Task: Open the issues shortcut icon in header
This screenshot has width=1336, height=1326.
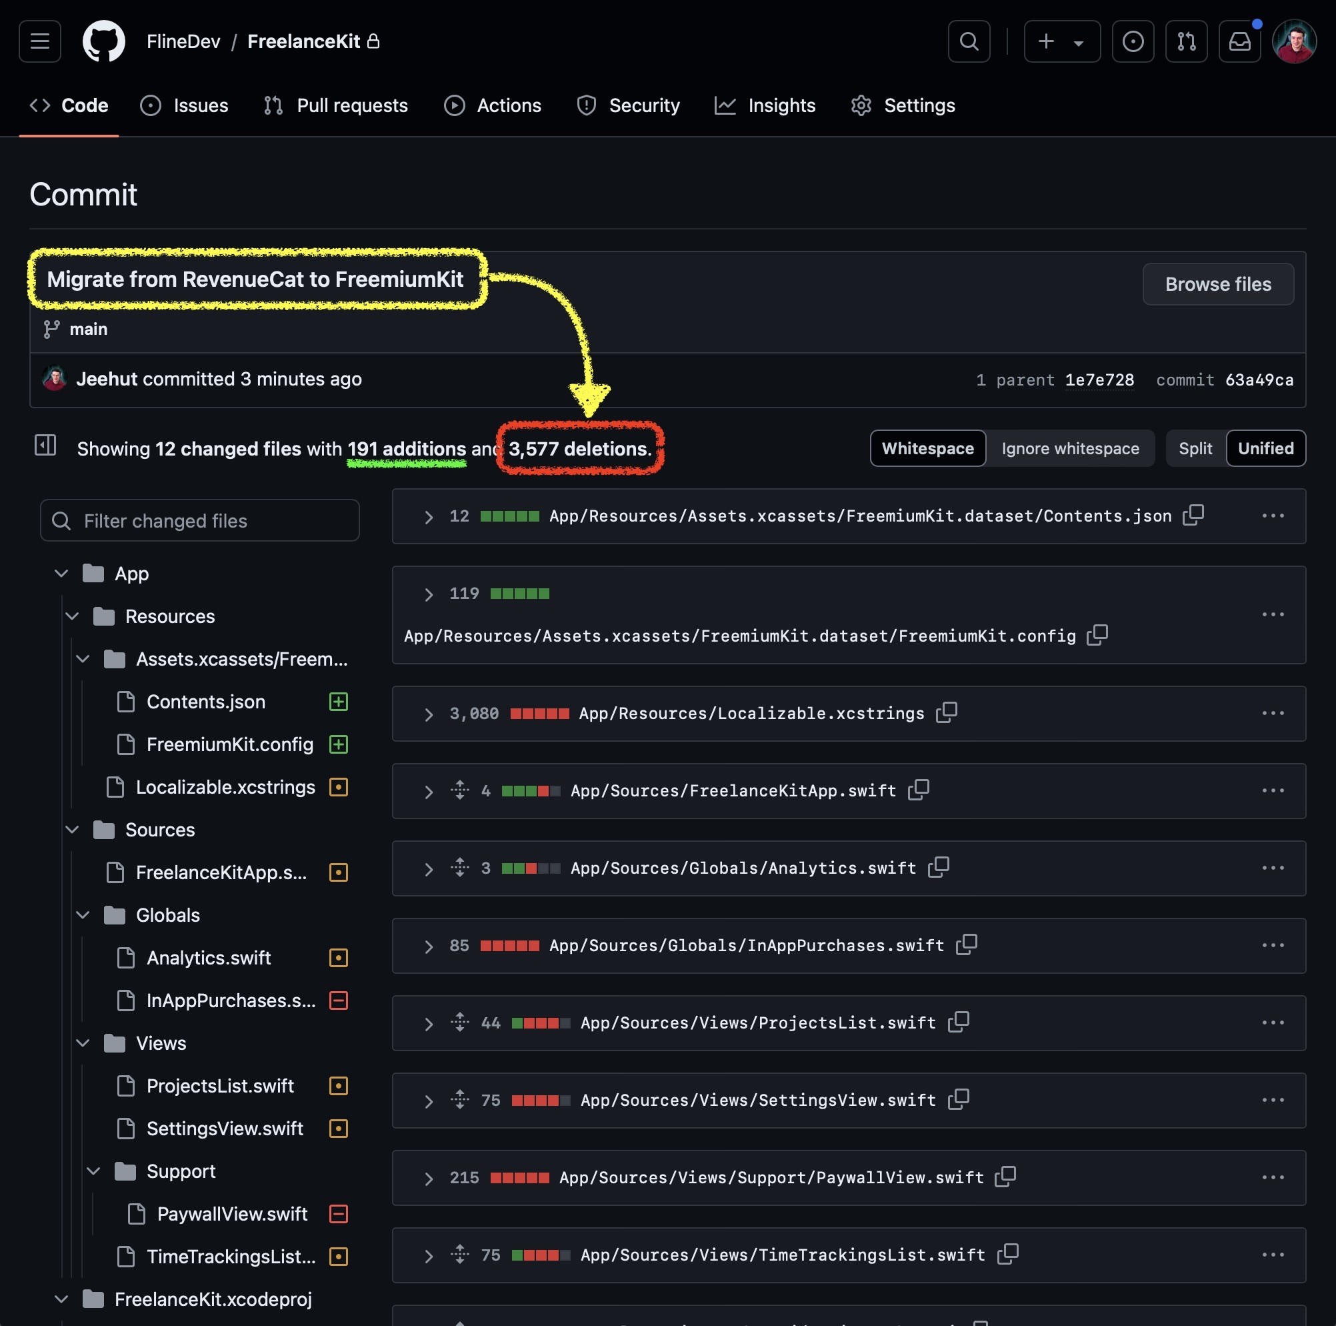Action: coord(1132,41)
